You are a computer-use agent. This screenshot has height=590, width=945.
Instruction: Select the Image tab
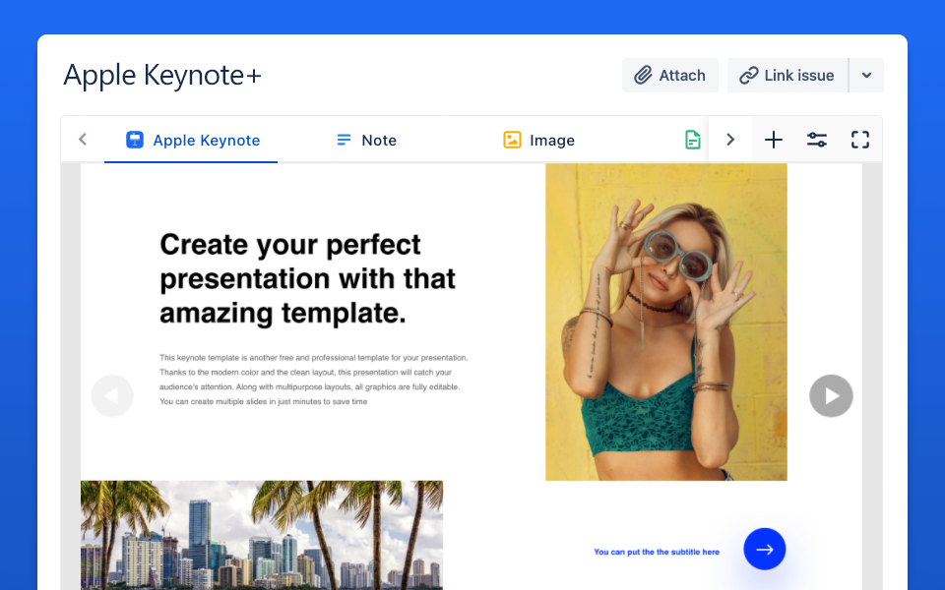pyautogui.click(x=538, y=141)
